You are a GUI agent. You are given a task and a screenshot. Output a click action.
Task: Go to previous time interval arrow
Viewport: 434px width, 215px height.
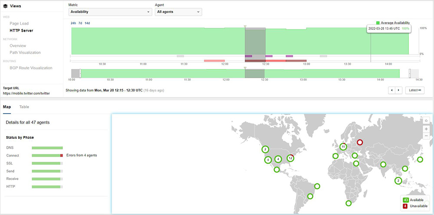coord(392,90)
